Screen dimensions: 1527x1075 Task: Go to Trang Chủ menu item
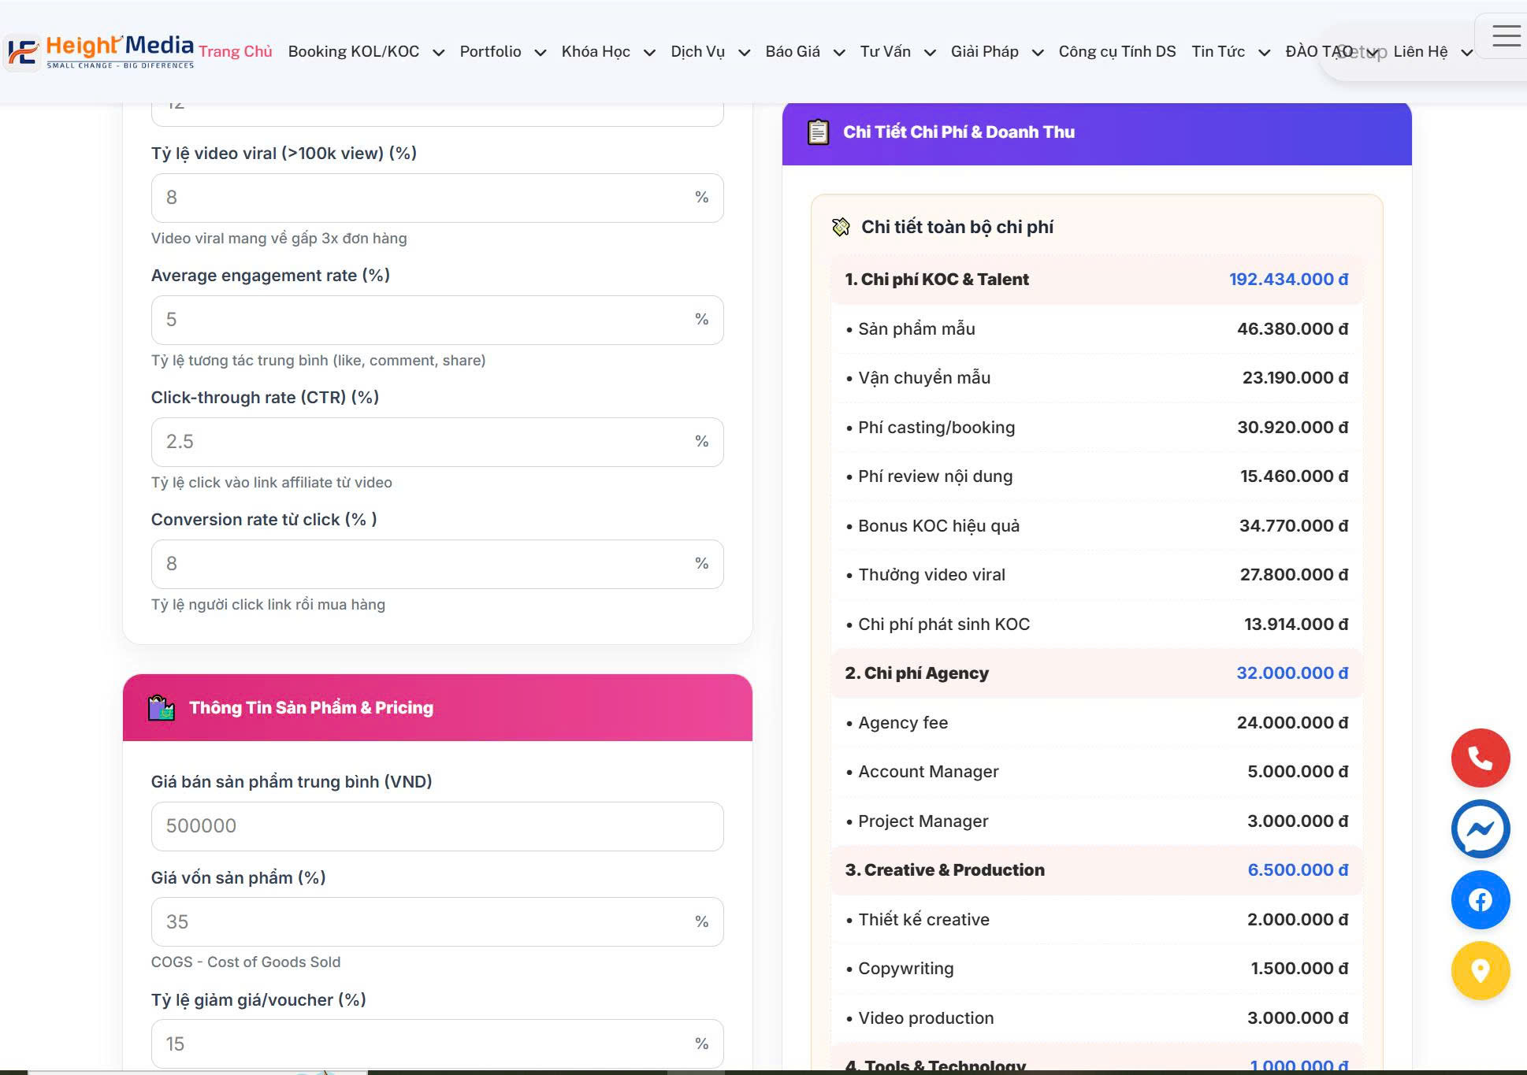coord(235,51)
